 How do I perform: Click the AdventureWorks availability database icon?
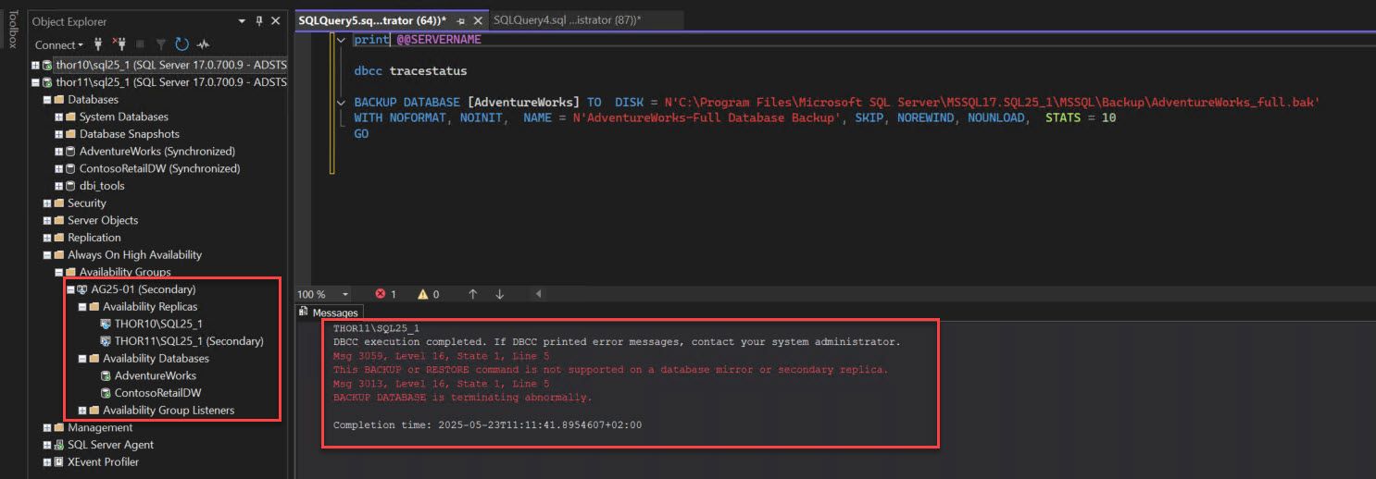click(x=106, y=375)
